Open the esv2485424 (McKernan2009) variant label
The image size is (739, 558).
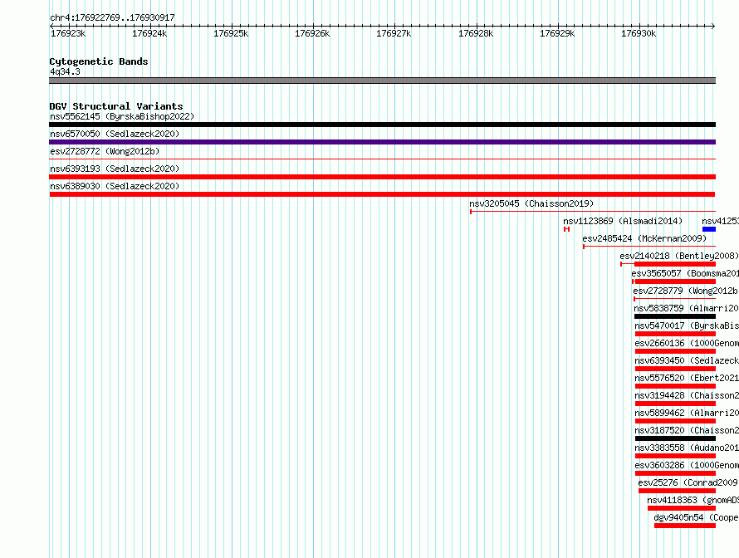644,238
